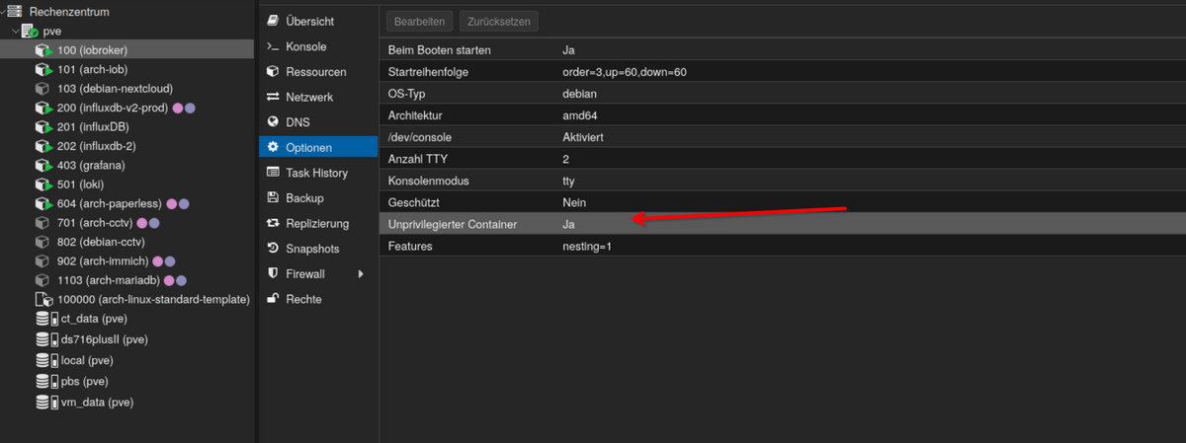Screen dimensions: 1186x443
Task: Open Task History
Action: tap(317, 173)
